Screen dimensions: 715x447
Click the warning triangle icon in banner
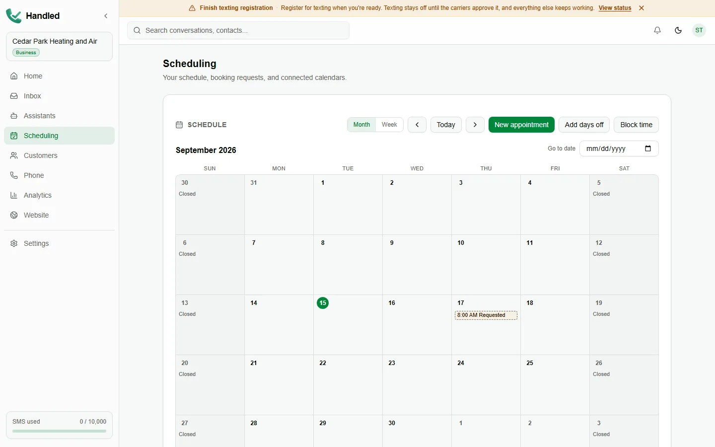[192, 8]
